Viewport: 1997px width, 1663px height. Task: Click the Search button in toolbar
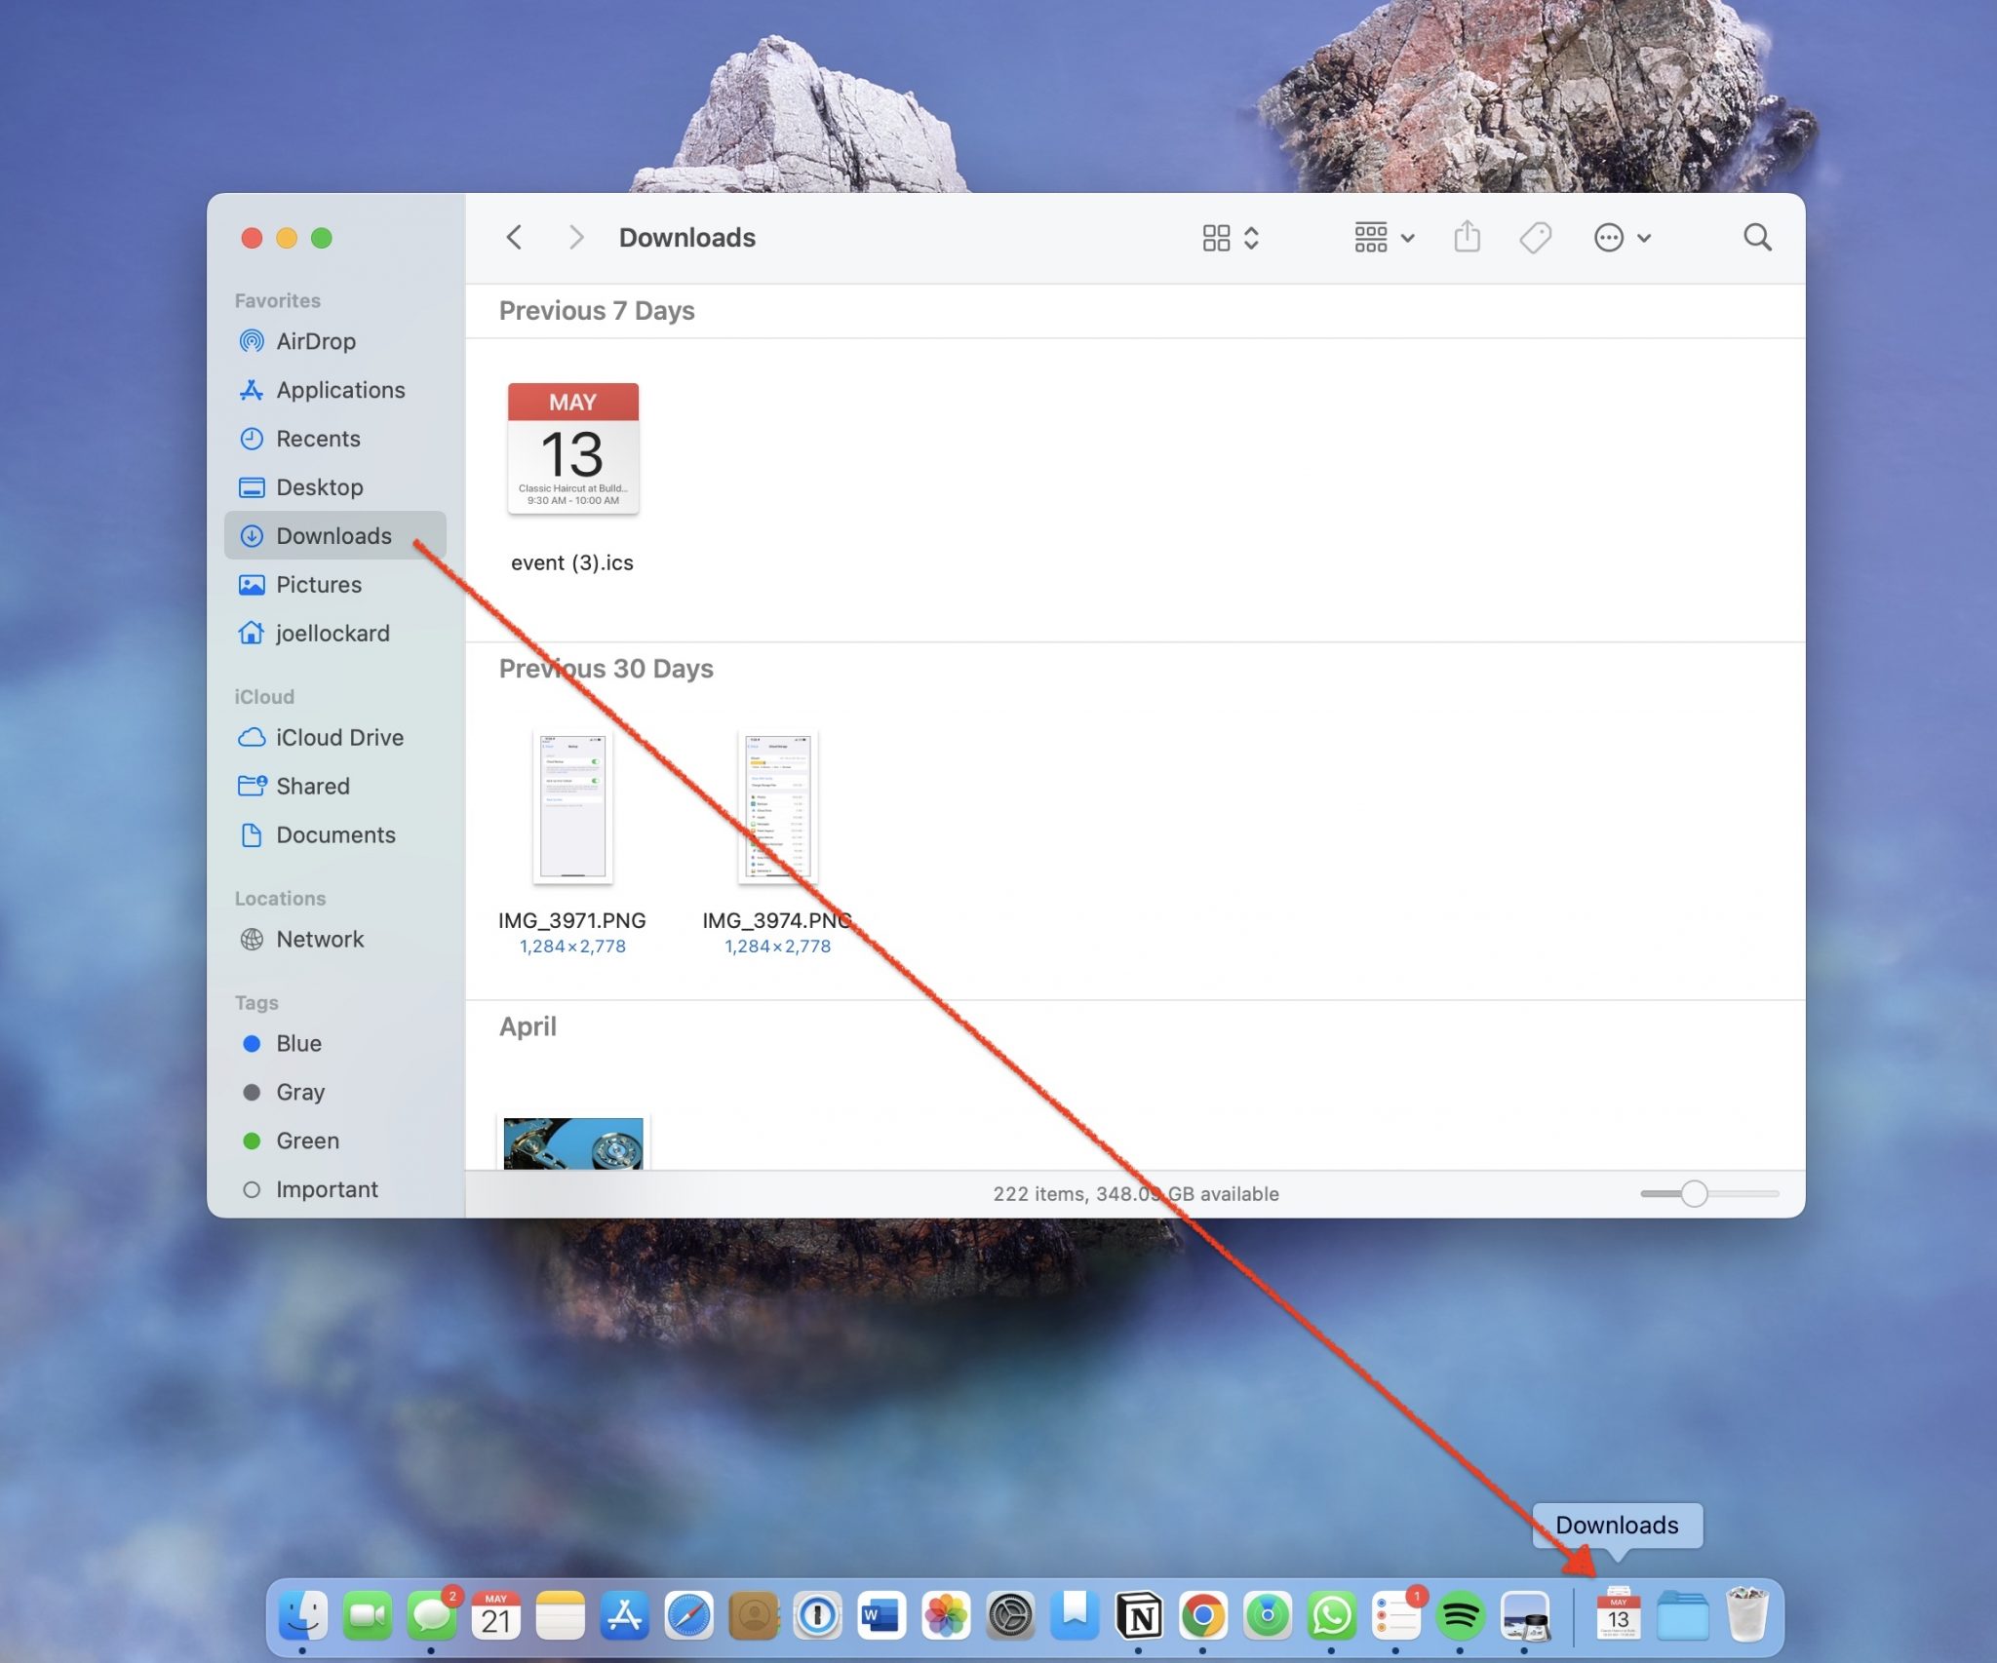[1758, 234]
